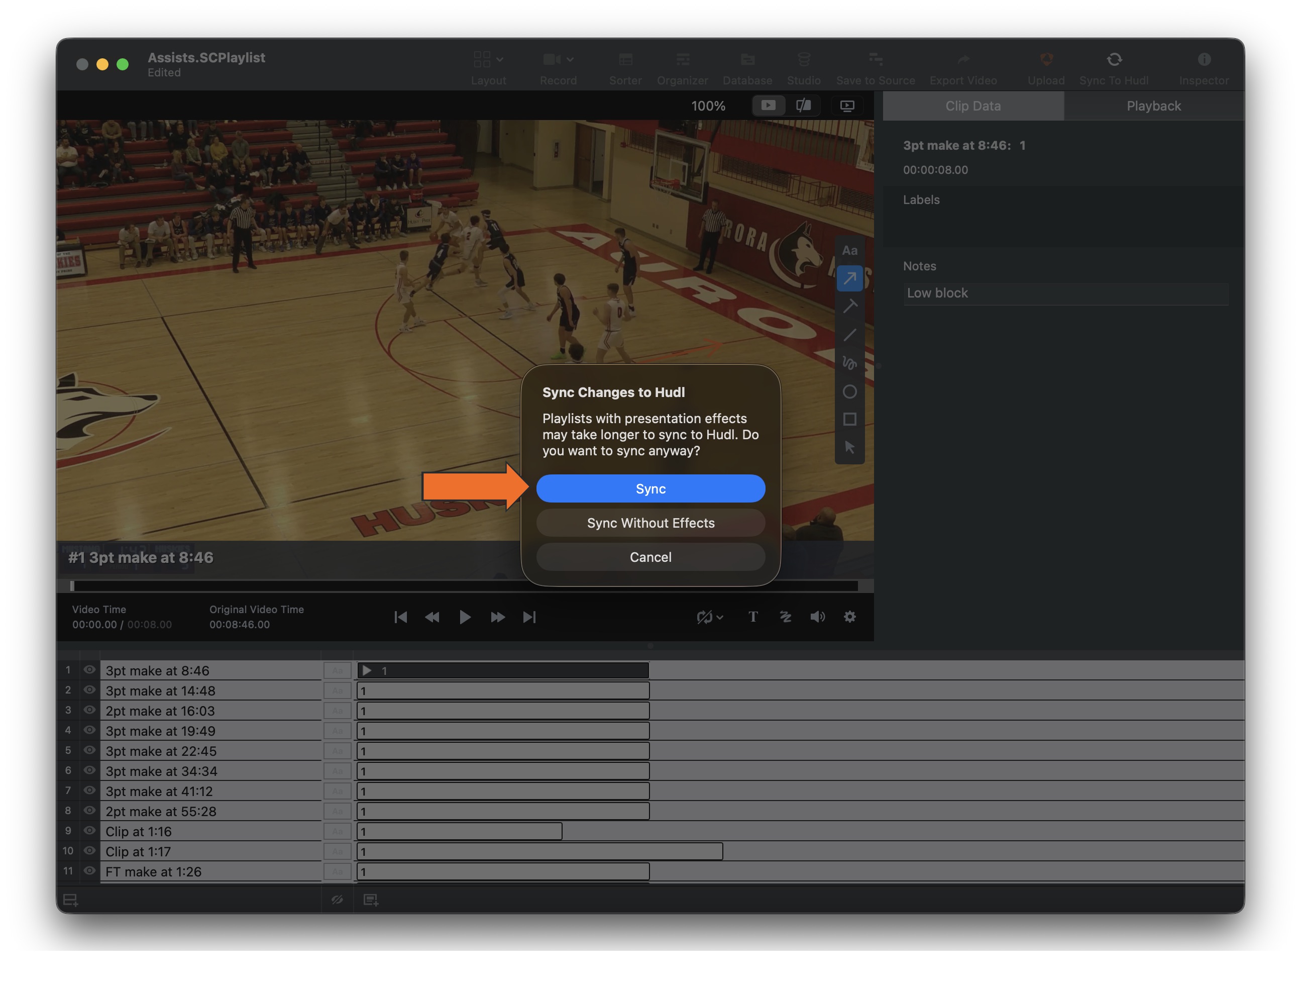The height and width of the screenshot is (988, 1301).
Task: Select the pointer cursor tool
Action: point(849,448)
